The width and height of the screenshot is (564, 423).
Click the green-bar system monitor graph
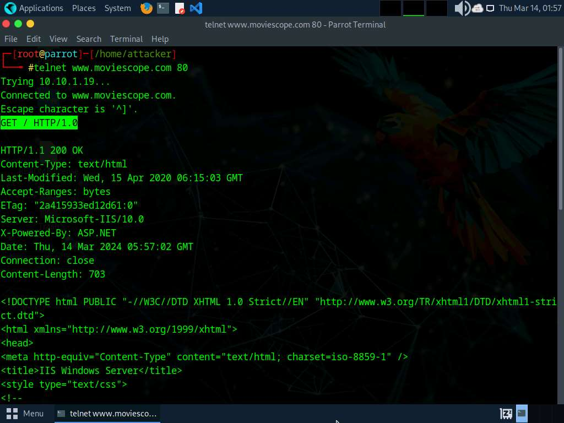tap(413, 8)
